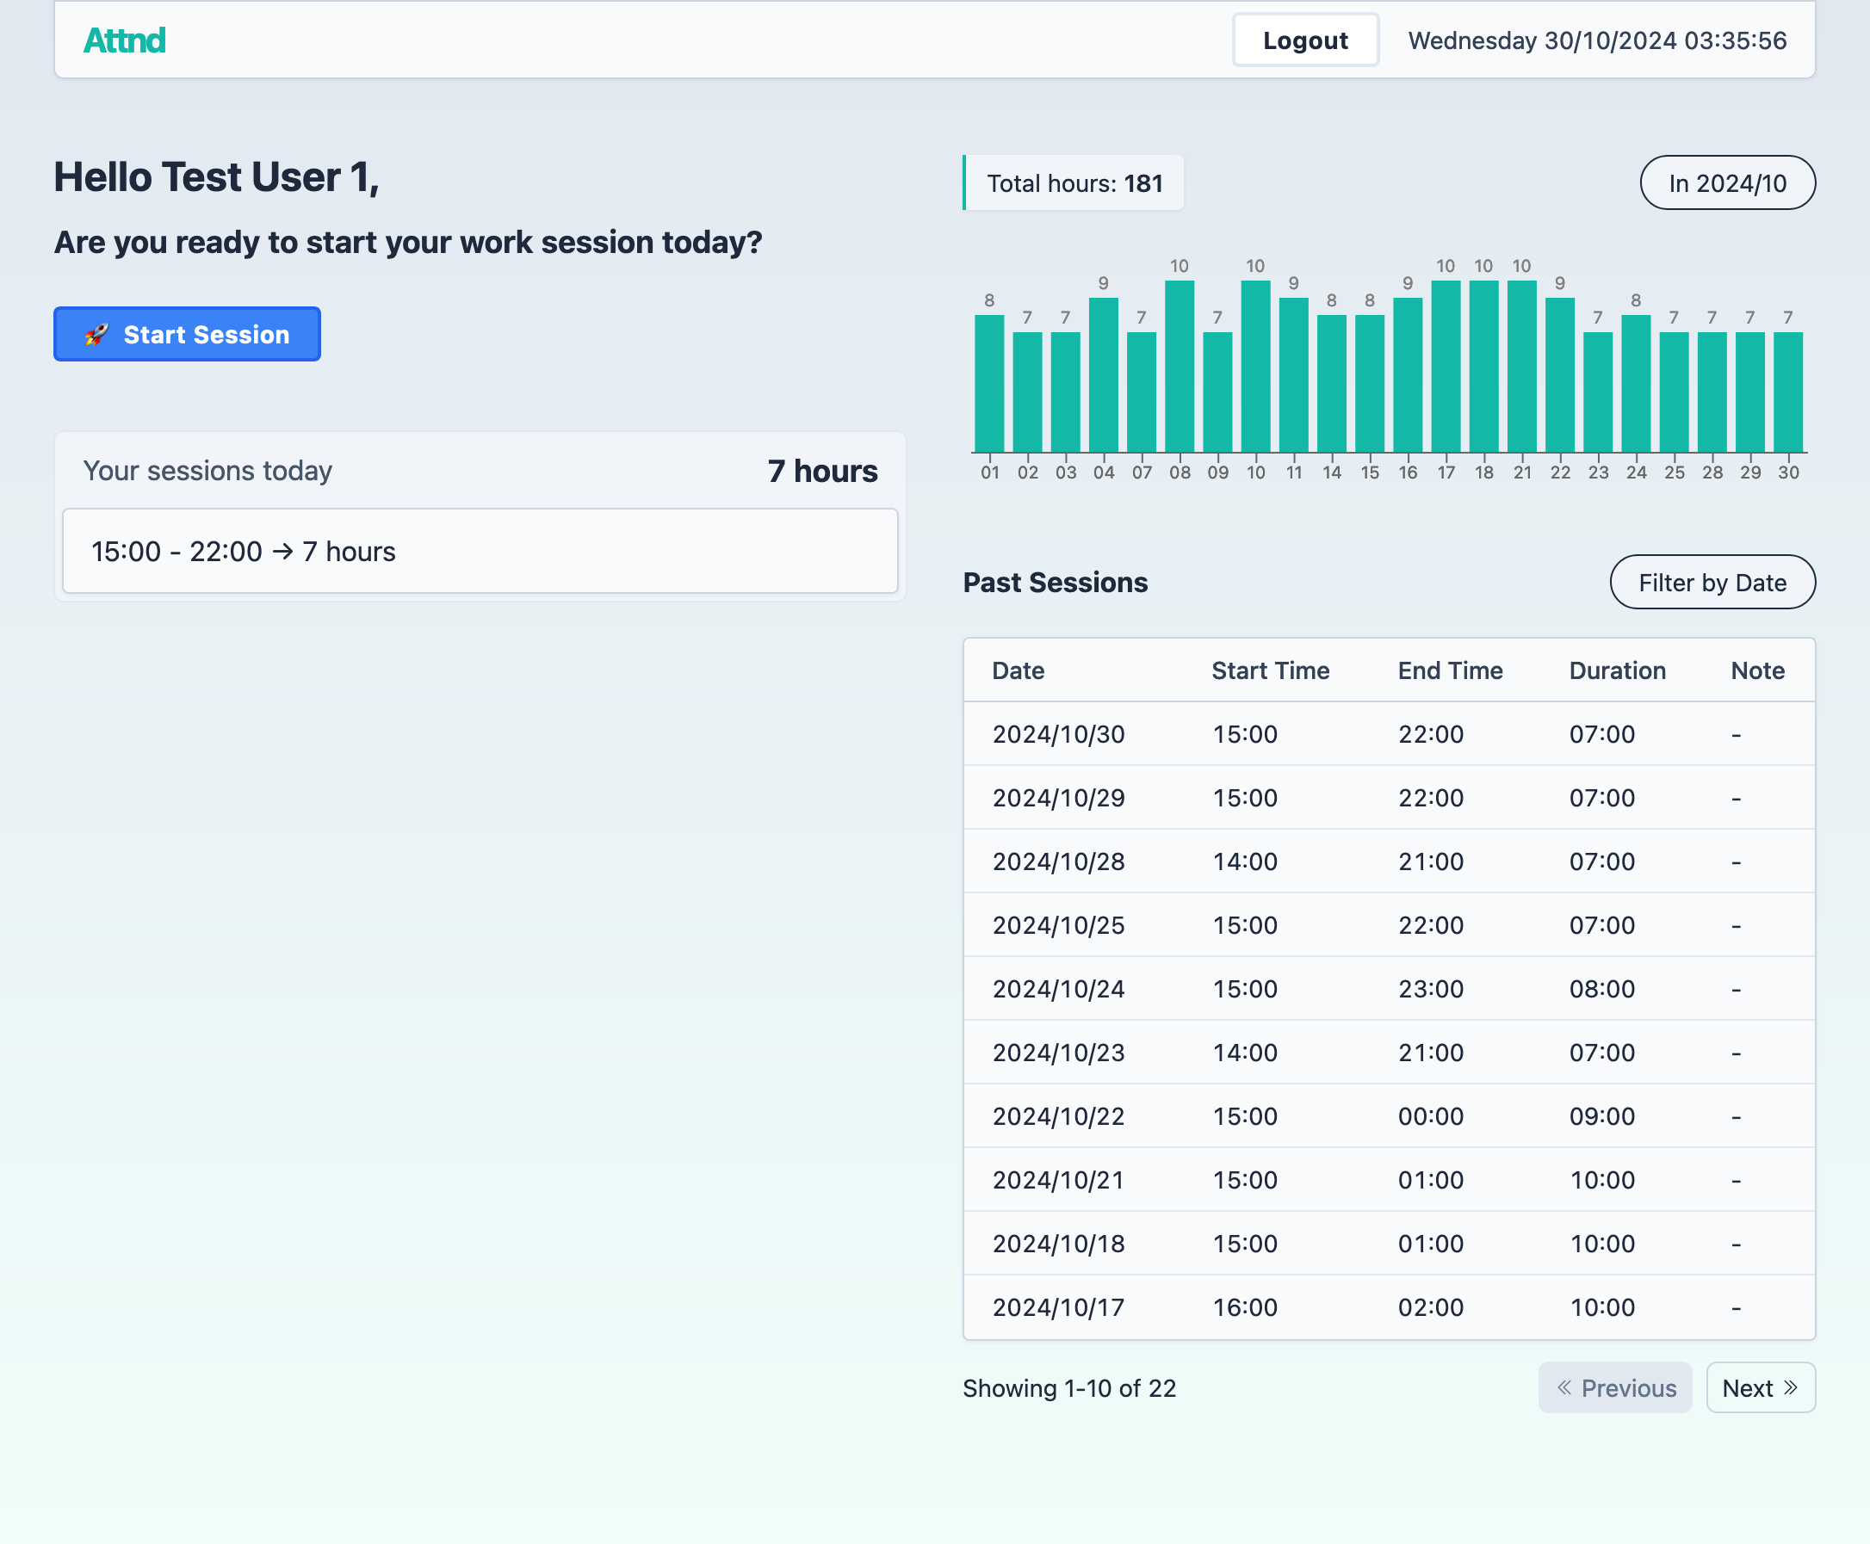Go to the Next page of sessions
Image resolution: width=1870 pixels, height=1544 pixels.
click(x=1761, y=1387)
